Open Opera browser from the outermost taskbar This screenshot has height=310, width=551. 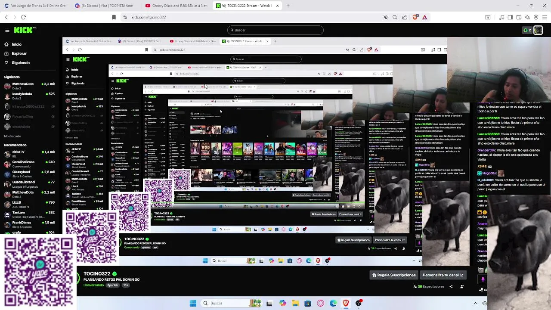coord(321,303)
